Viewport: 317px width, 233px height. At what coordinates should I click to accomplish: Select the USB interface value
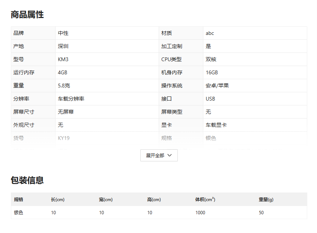click(210, 99)
